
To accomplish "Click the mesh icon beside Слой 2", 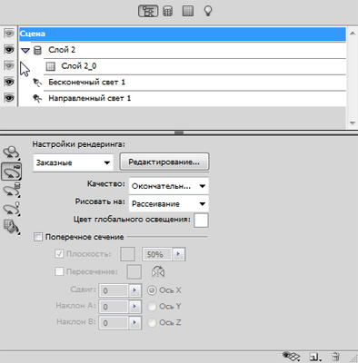I will [37, 50].
